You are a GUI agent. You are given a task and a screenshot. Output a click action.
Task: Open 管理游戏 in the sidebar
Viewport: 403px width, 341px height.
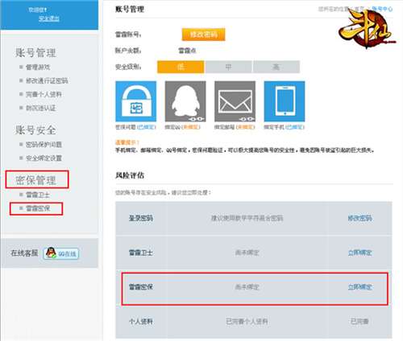coord(38,67)
